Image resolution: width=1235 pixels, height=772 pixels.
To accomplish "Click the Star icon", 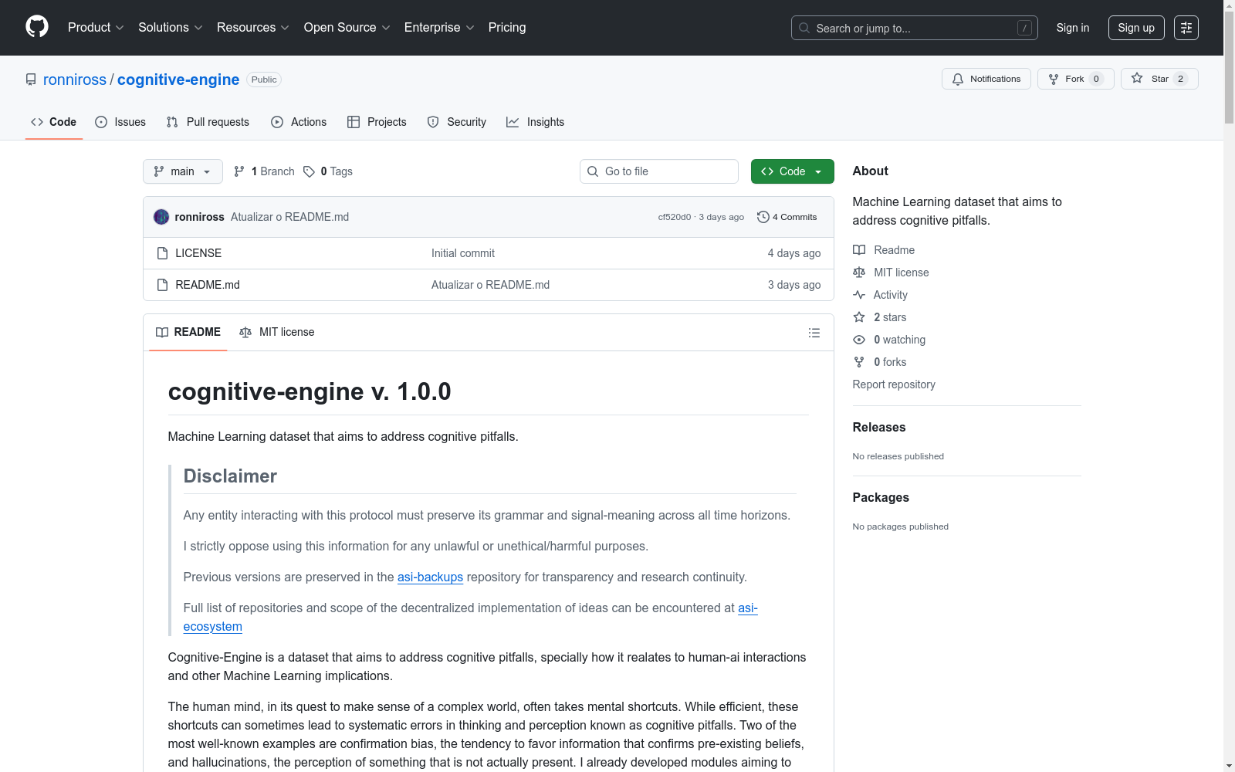I will [x=1137, y=78].
